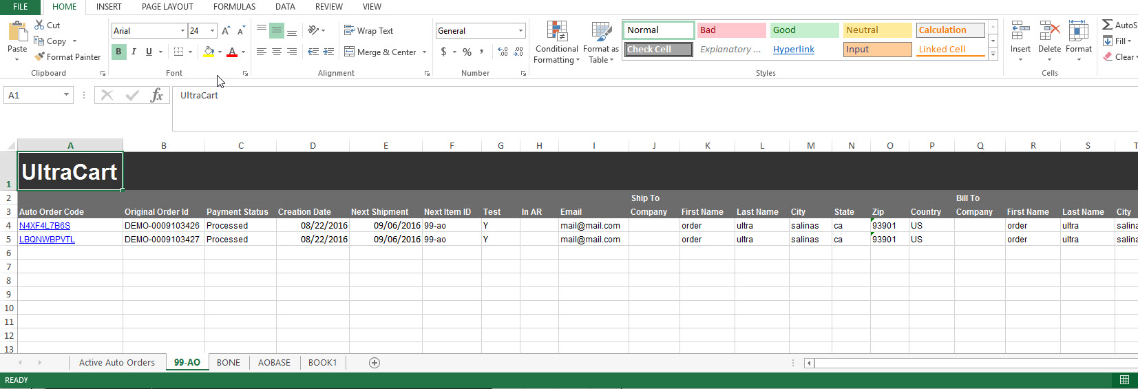Click the Format Painter brush icon
The height and width of the screenshot is (389, 1138).
pyautogui.click(x=39, y=56)
